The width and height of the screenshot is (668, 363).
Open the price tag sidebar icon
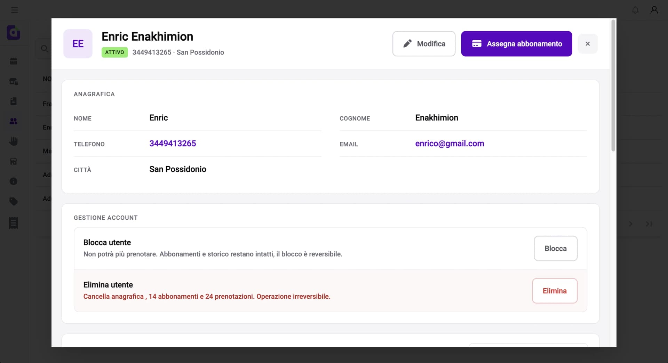[14, 201]
